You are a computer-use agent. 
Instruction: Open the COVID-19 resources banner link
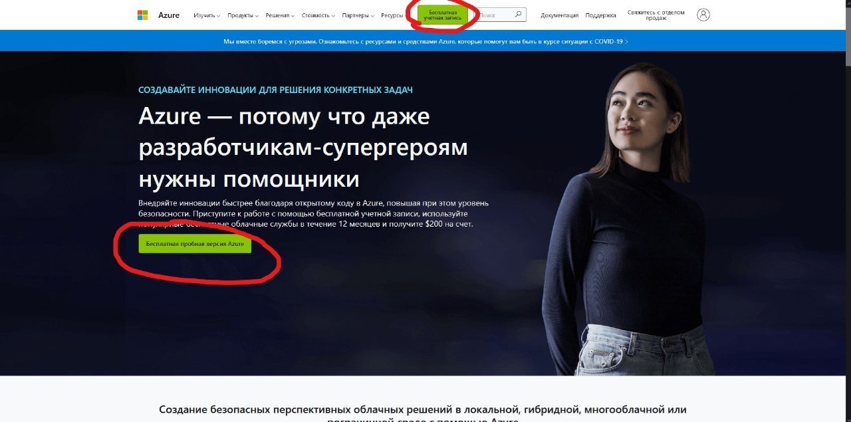[425, 41]
